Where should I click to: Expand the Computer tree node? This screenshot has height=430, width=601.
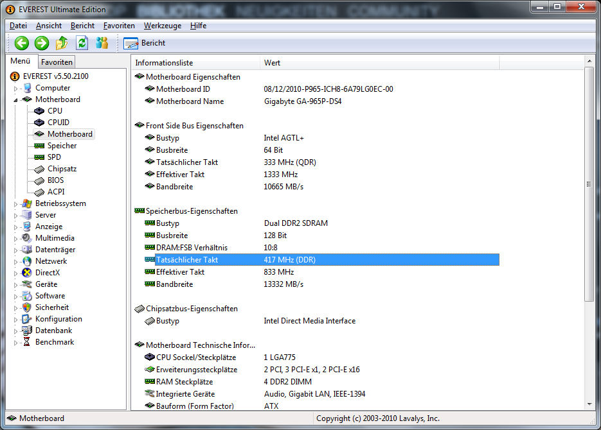click(x=15, y=89)
